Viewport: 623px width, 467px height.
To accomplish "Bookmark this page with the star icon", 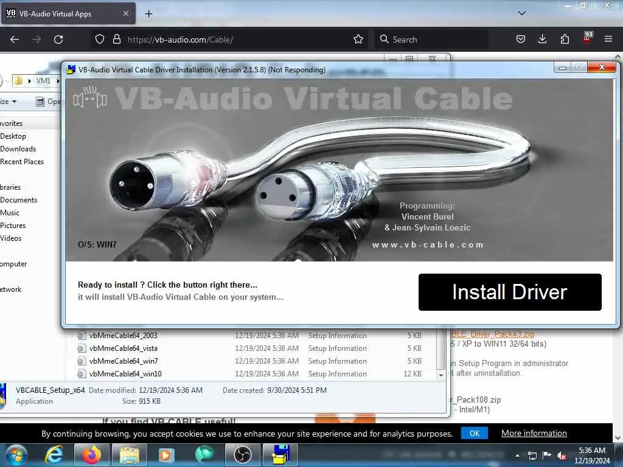I will 358,40.
